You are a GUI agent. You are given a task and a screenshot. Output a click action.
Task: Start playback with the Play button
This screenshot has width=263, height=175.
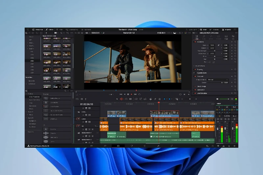click(x=131, y=94)
